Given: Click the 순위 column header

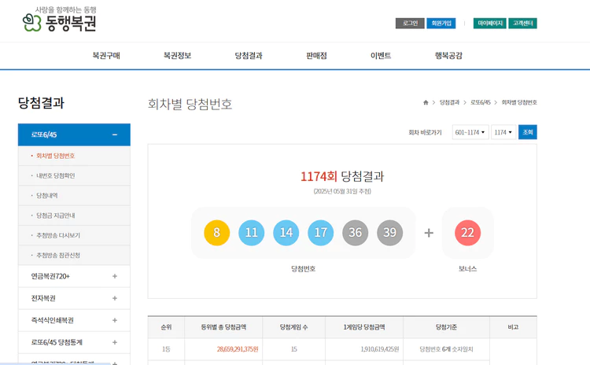Looking at the screenshot, I should (166, 327).
